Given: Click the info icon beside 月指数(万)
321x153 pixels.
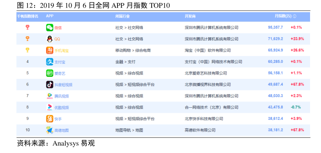Looking at the screenshot, I should click(294, 16).
